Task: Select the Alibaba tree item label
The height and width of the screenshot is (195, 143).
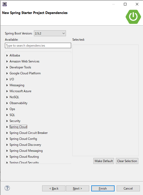Action: (x=15, y=55)
